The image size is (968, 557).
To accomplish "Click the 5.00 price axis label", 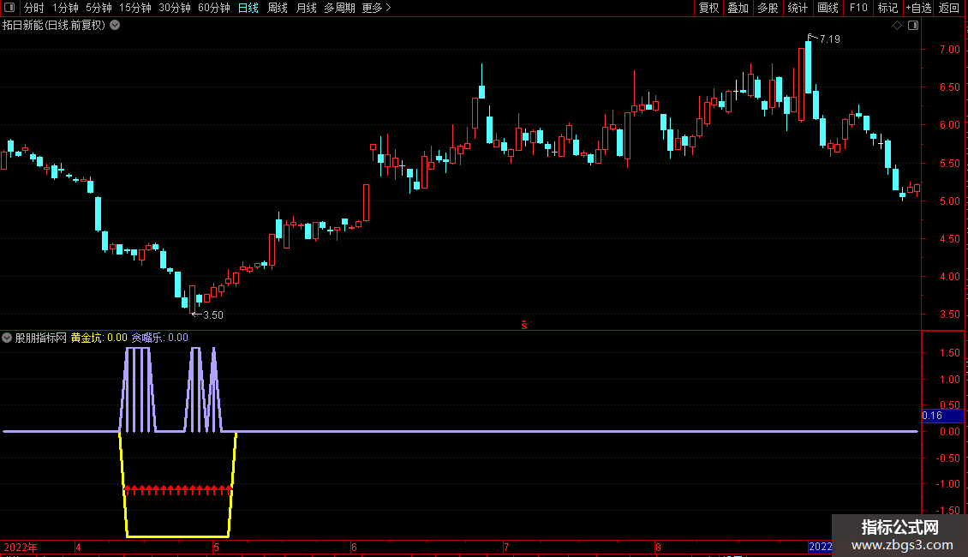I will tap(949, 201).
